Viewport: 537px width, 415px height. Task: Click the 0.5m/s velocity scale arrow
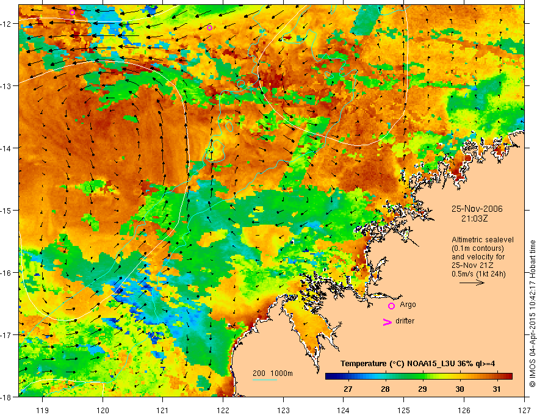point(472,283)
